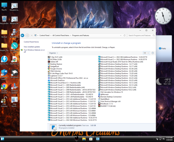
Task: Select the Windhawk desktop shortcut
Action: [x=15, y=74]
